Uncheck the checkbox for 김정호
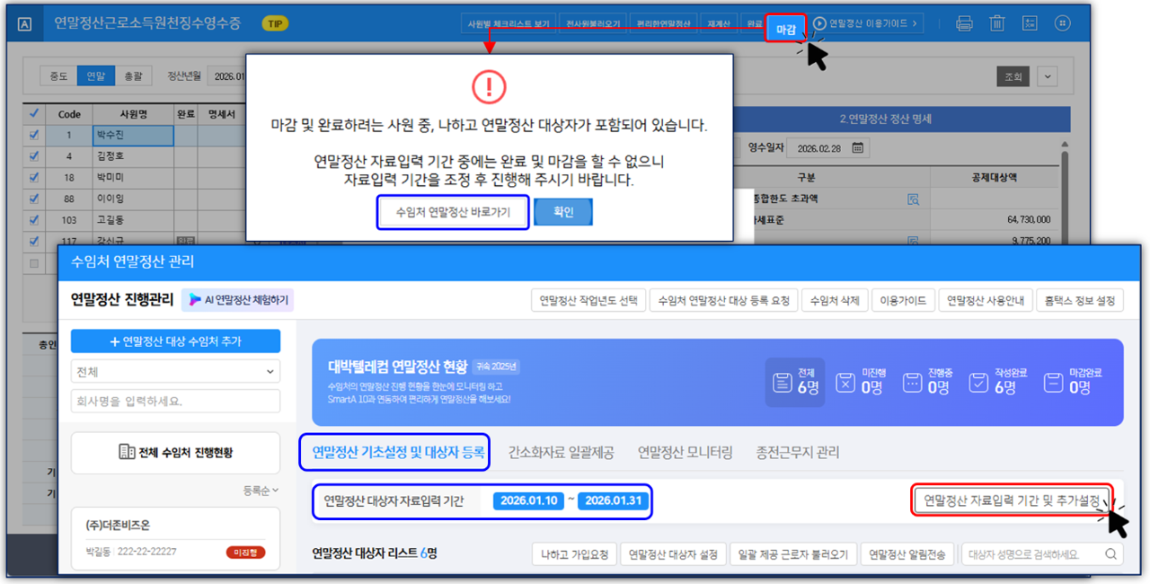Image resolution: width=1150 pixels, height=584 pixels. pyautogui.click(x=34, y=156)
